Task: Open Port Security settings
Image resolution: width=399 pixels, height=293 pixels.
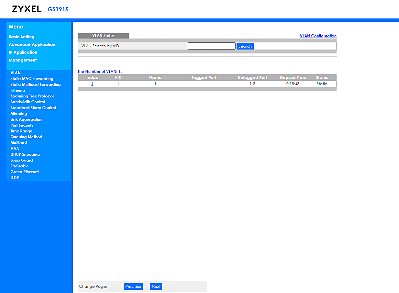Action: 22,125
